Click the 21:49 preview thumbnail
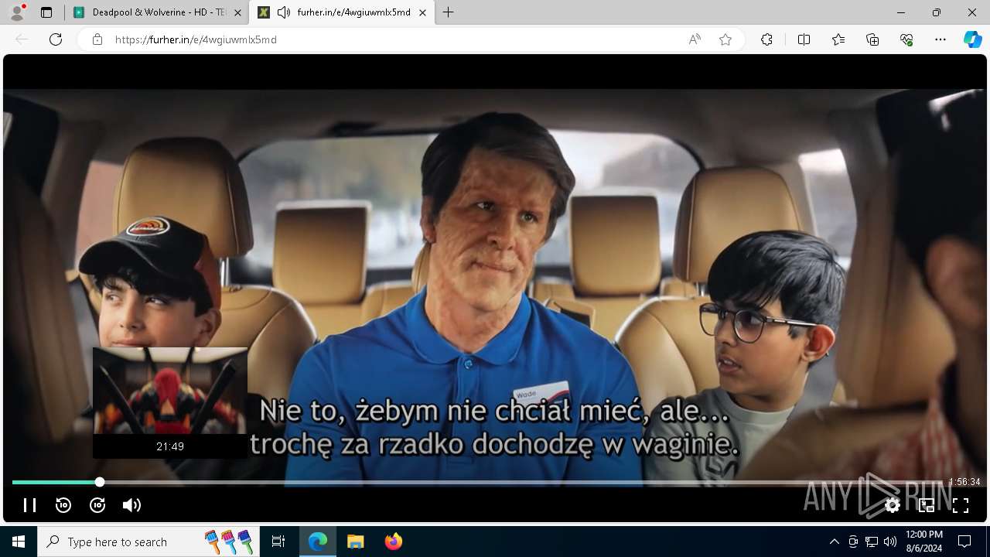The width and height of the screenshot is (990, 557). pyautogui.click(x=170, y=402)
